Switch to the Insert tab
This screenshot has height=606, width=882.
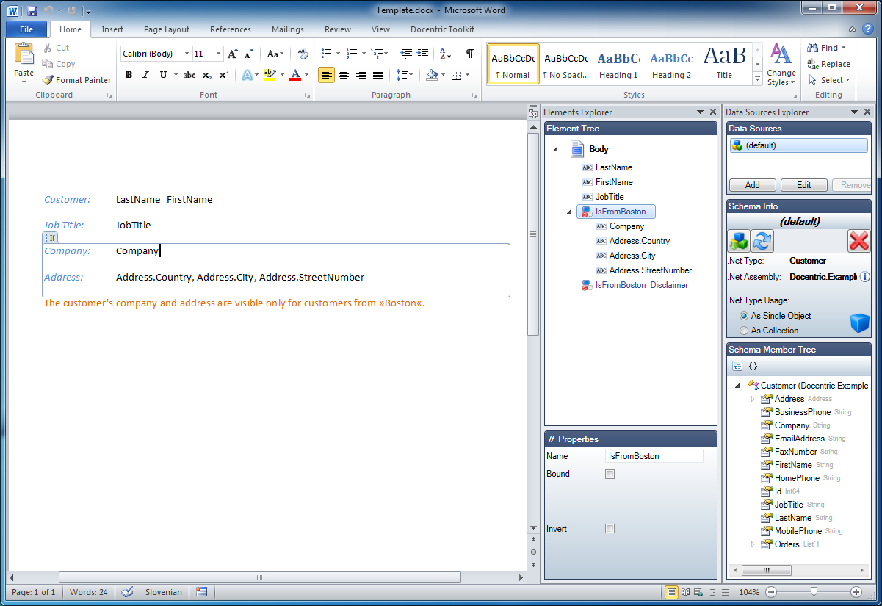[x=112, y=29]
